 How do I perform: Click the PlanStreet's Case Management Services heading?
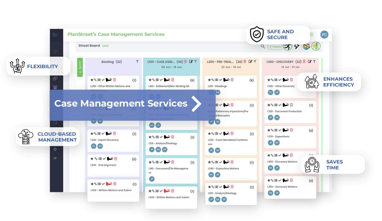pos(116,34)
